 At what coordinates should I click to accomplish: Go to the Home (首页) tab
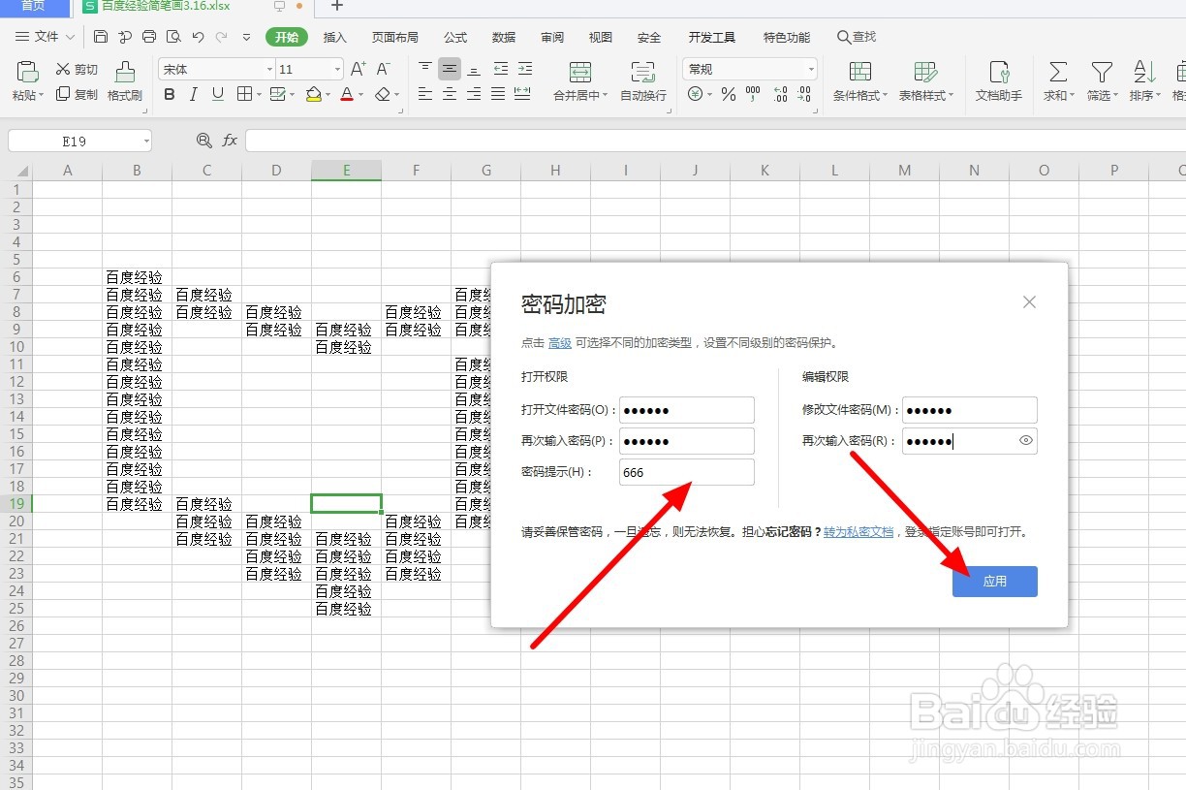click(34, 6)
